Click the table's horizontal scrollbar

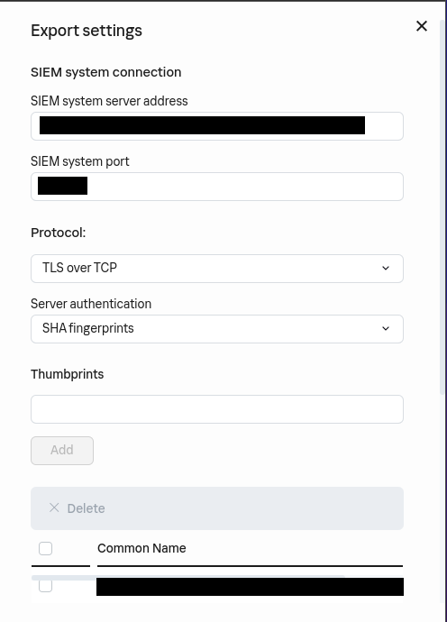tap(188, 578)
